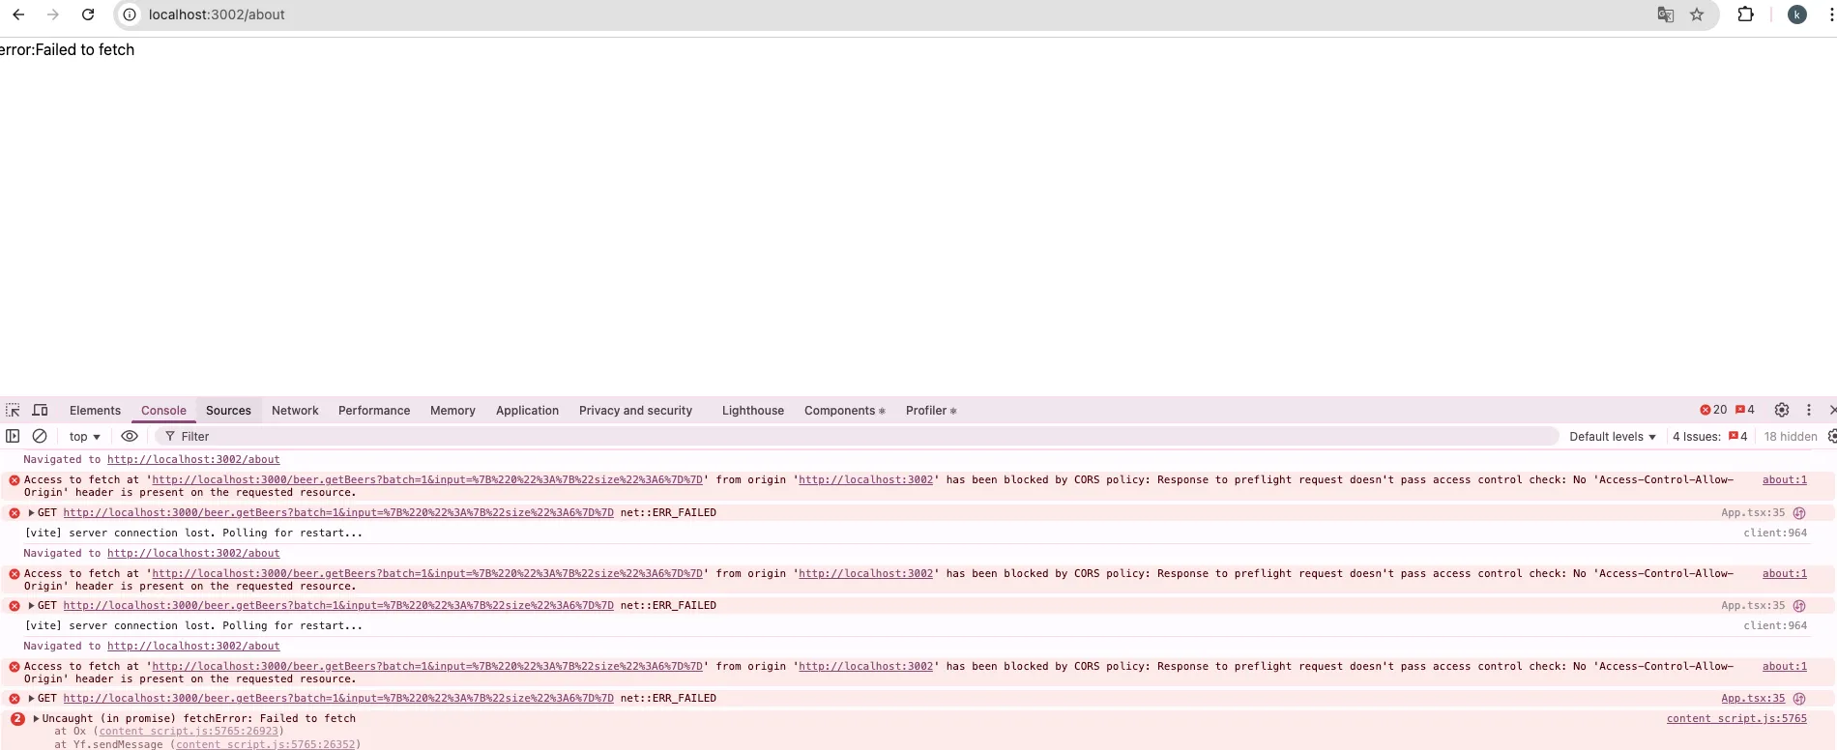The width and height of the screenshot is (1837, 750).
Task: Click the grouped error badge showing 2
Action: point(17,719)
